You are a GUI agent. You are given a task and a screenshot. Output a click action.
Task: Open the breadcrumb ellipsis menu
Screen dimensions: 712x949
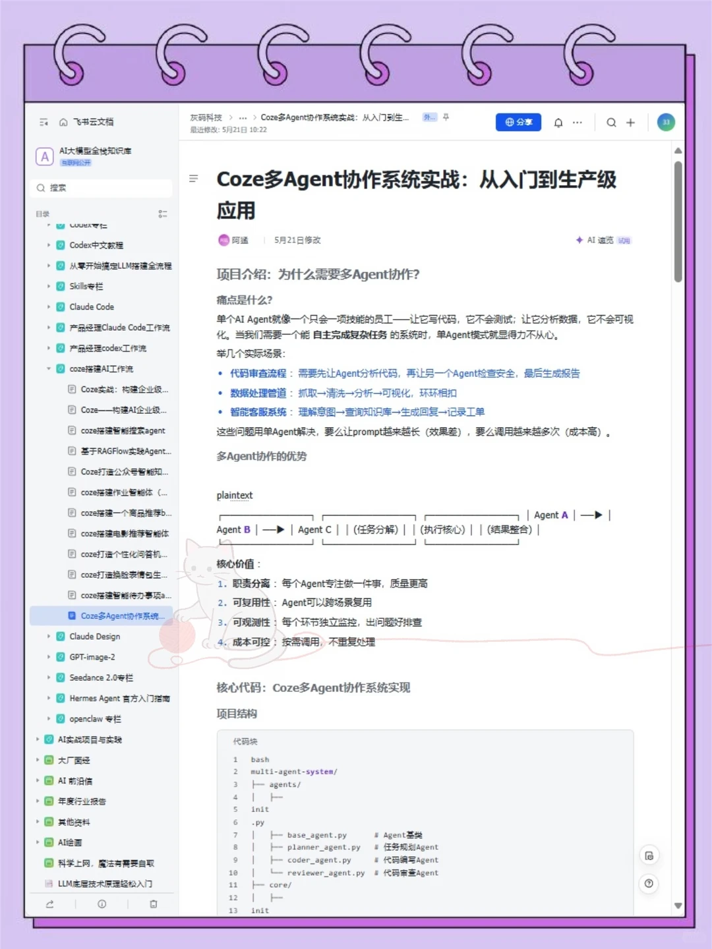click(x=243, y=117)
